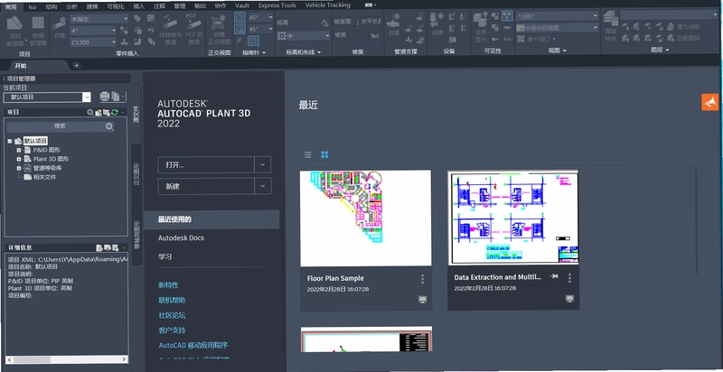Click the 置为当前 layer button
Image resolution: width=723 pixels, height=372 pixels.
(685, 27)
